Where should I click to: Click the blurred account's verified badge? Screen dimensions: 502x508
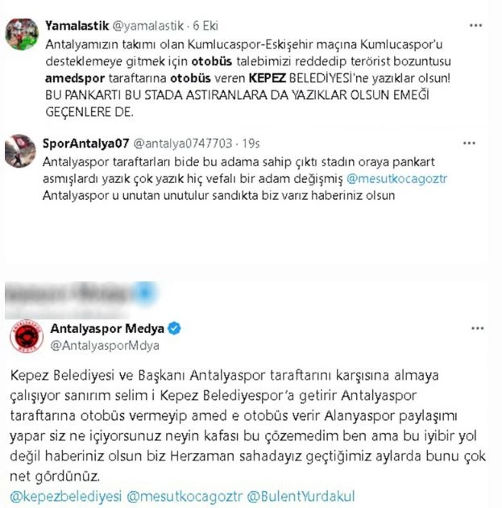click(x=145, y=293)
